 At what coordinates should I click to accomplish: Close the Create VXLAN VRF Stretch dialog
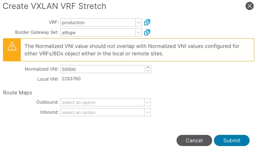[x=250, y=6]
